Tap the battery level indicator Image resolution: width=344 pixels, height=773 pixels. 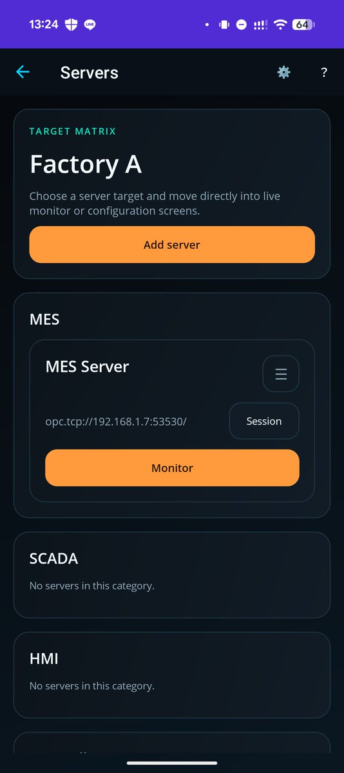[x=303, y=24]
